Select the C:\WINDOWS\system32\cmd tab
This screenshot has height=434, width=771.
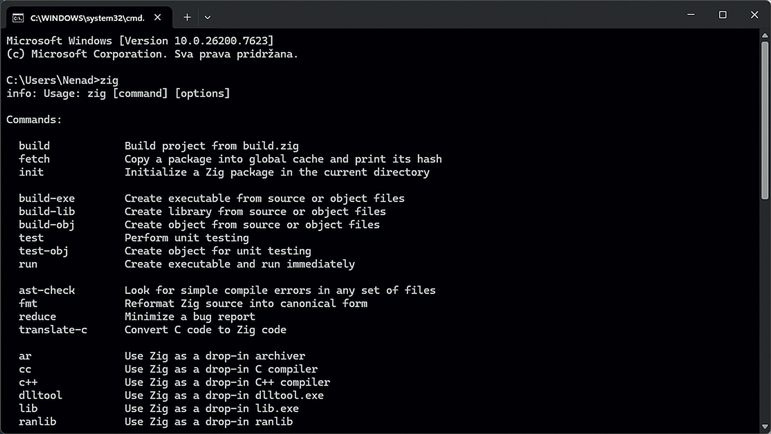click(87, 18)
